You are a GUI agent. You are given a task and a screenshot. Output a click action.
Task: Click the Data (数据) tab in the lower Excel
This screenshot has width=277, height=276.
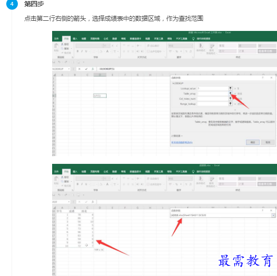[x=115, y=172]
